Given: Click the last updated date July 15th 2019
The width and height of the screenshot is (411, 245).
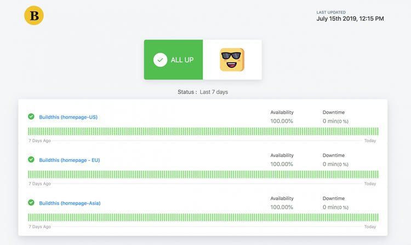Looking at the screenshot, I should pos(336,19).
